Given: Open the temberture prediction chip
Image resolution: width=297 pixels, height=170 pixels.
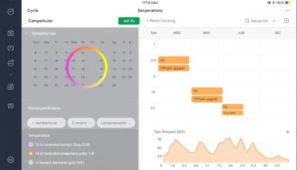Looking at the screenshot, I should click(46, 123).
